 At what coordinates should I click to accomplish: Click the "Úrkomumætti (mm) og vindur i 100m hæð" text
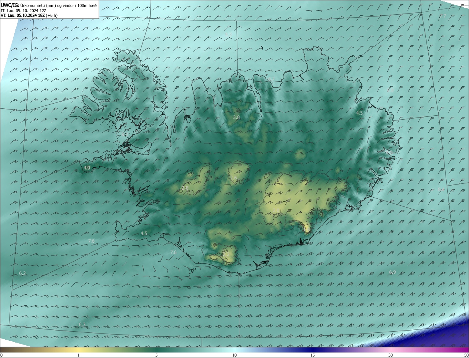[58, 6]
